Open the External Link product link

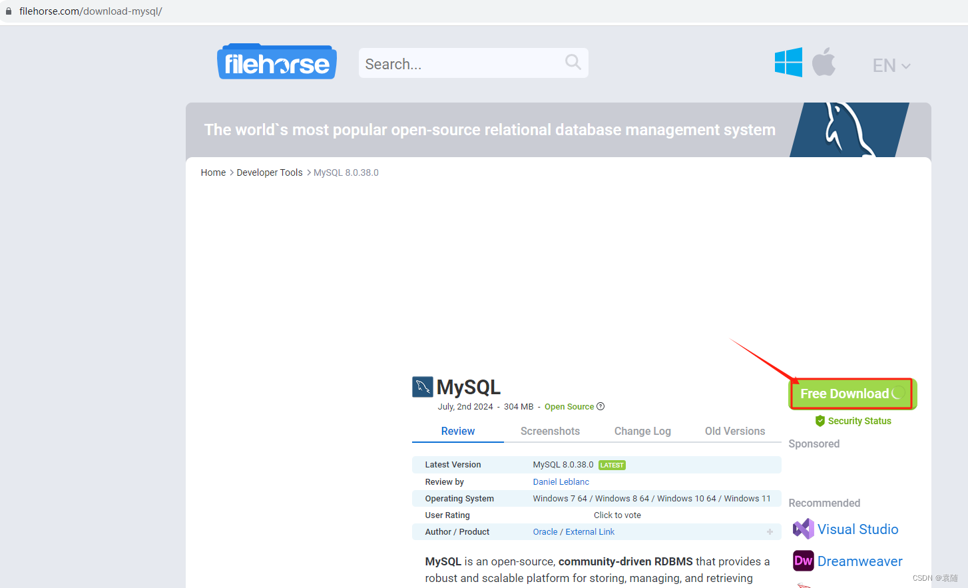point(590,532)
